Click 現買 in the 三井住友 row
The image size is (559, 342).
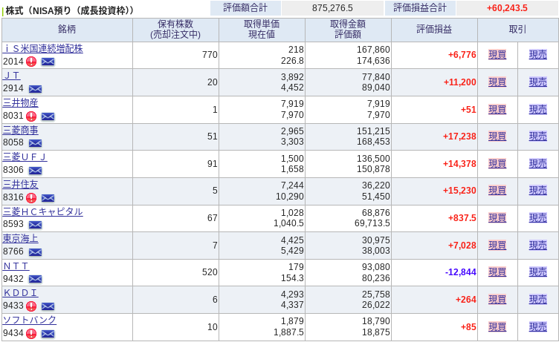(497, 191)
